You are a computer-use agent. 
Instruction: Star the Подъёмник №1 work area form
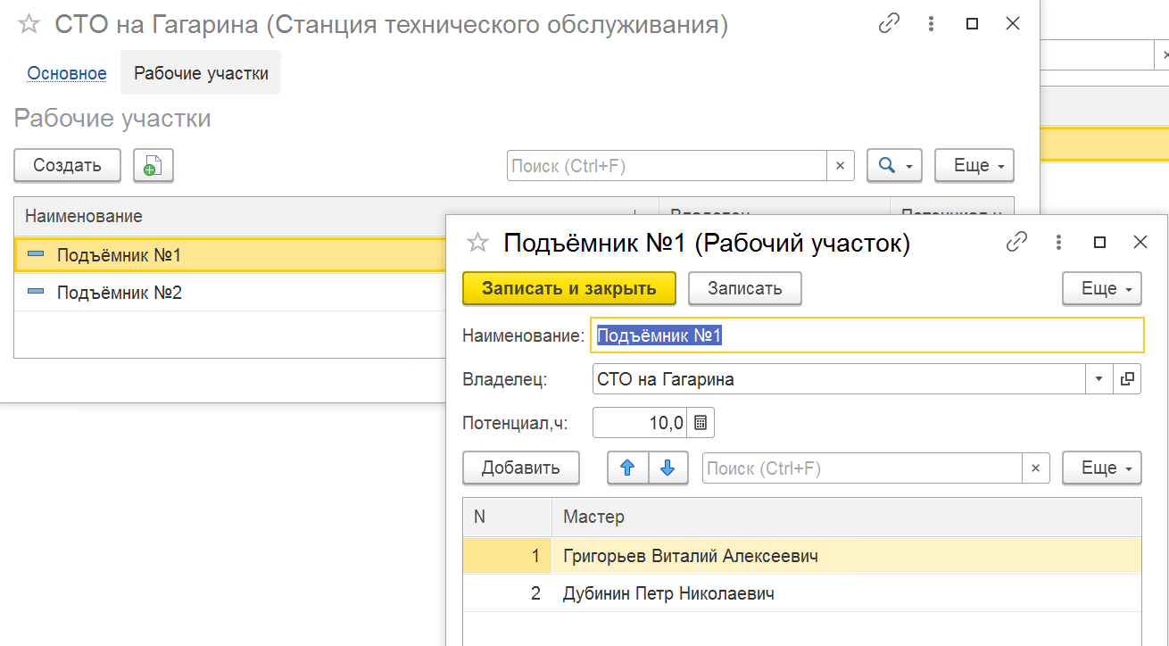point(478,242)
